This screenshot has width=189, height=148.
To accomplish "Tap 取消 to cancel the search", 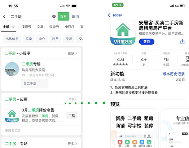I will 75,16.
